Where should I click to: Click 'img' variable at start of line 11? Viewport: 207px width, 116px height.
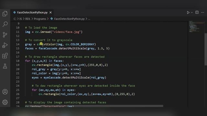27,32
